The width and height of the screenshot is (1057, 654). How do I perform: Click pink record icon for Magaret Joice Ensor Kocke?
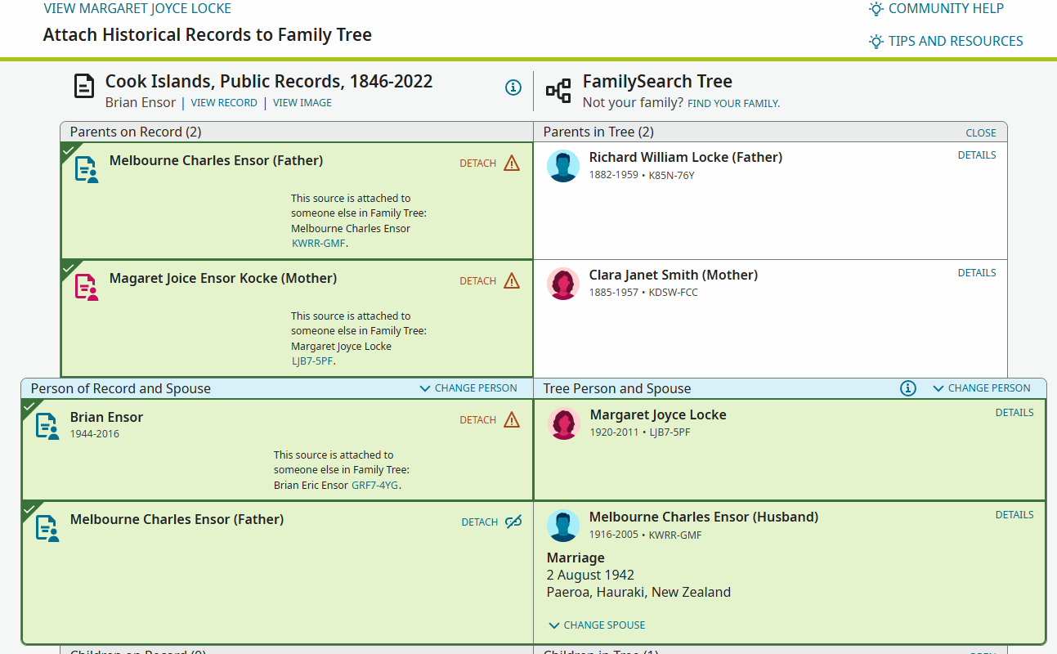pos(87,287)
